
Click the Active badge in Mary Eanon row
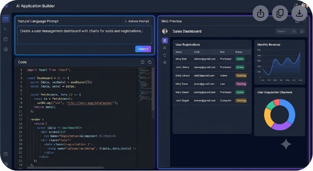[240, 92]
